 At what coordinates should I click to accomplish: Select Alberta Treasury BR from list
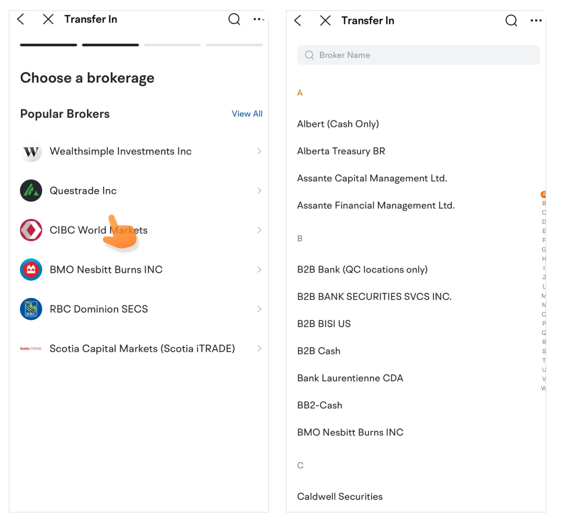tap(341, 151)
